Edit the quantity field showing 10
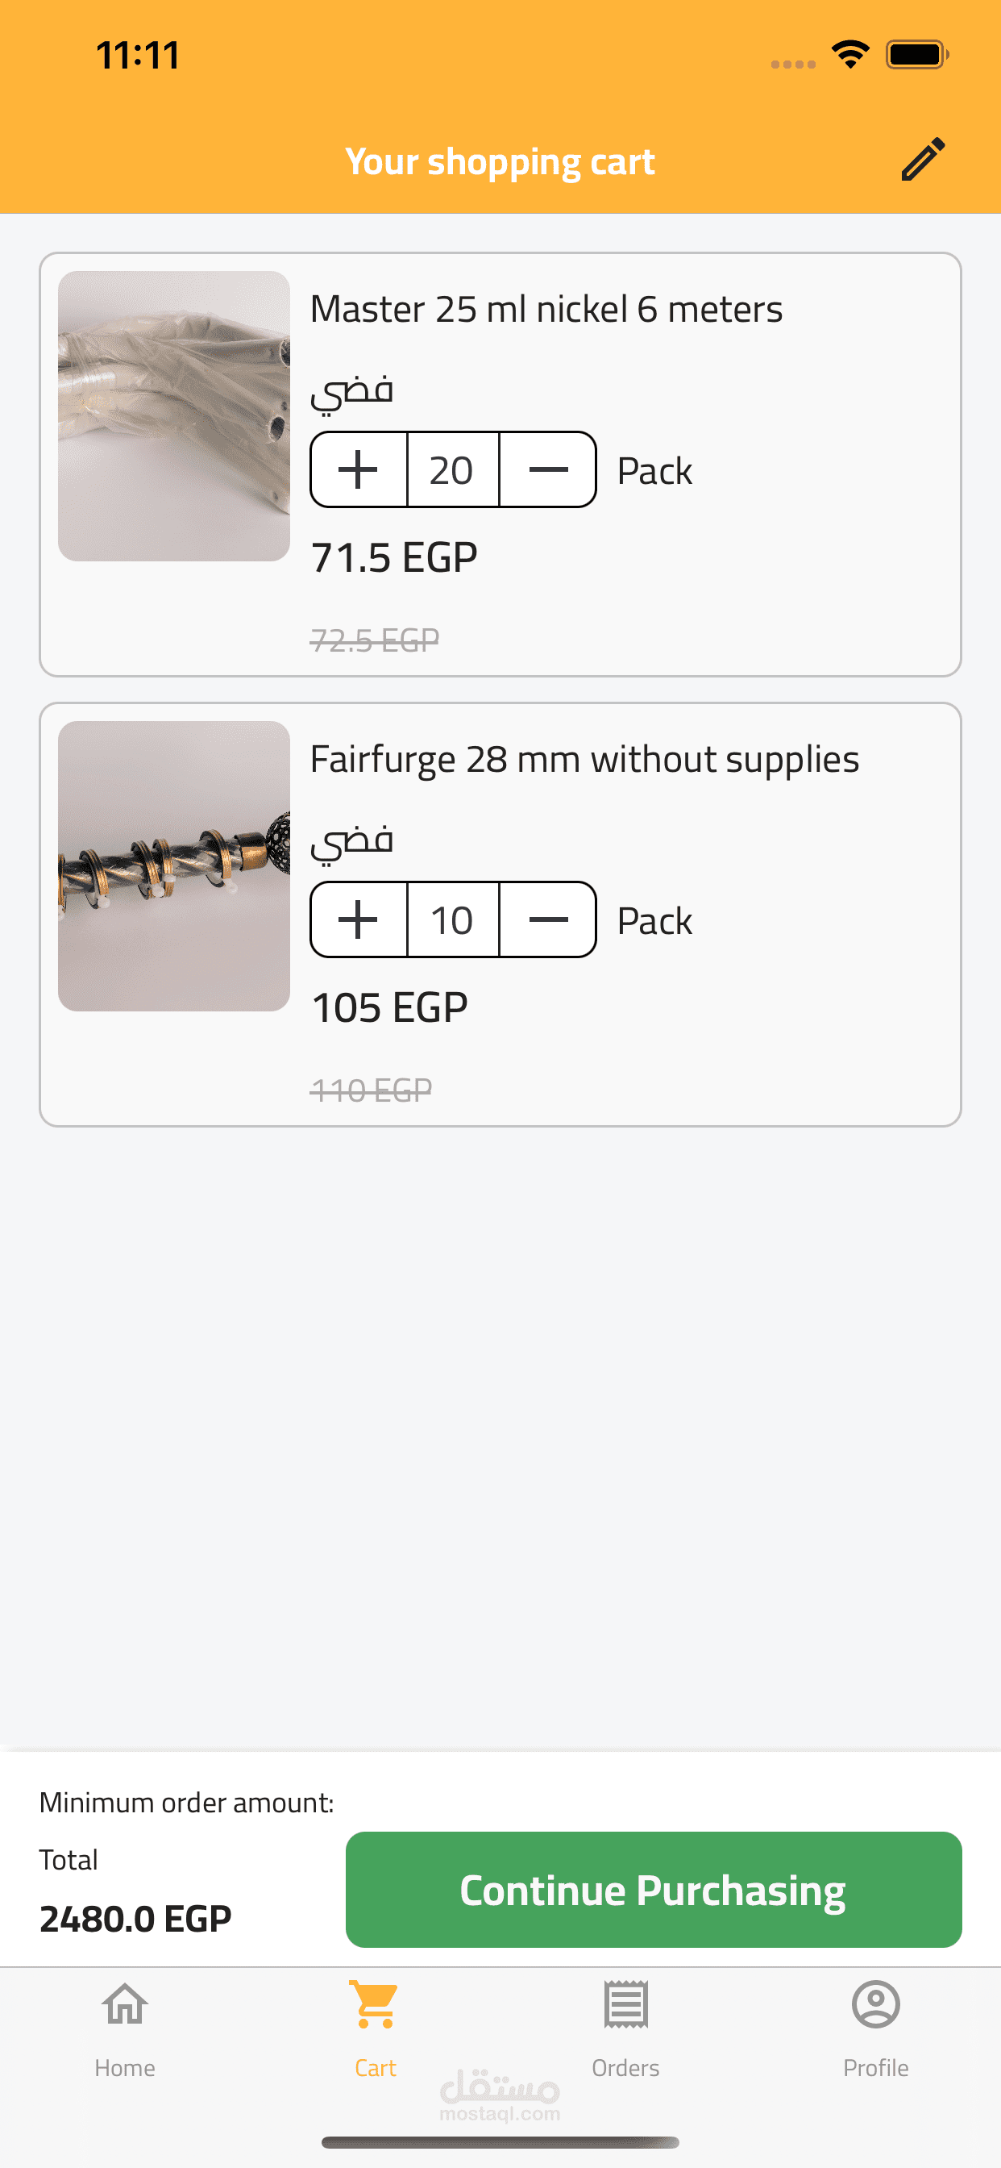Viewport: 1001px width, 2168px height. pyautogui.click(x=453, y=920)
